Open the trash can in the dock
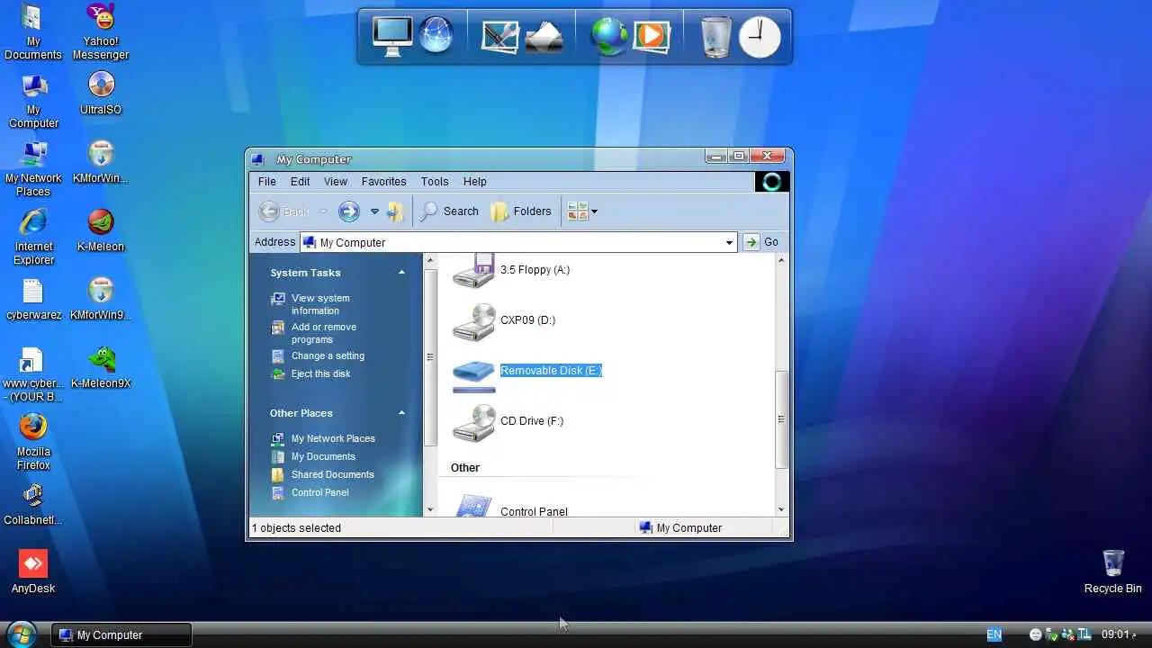Screen dimensions: 1152x648 pyautogui.click(x=716, y=37)
